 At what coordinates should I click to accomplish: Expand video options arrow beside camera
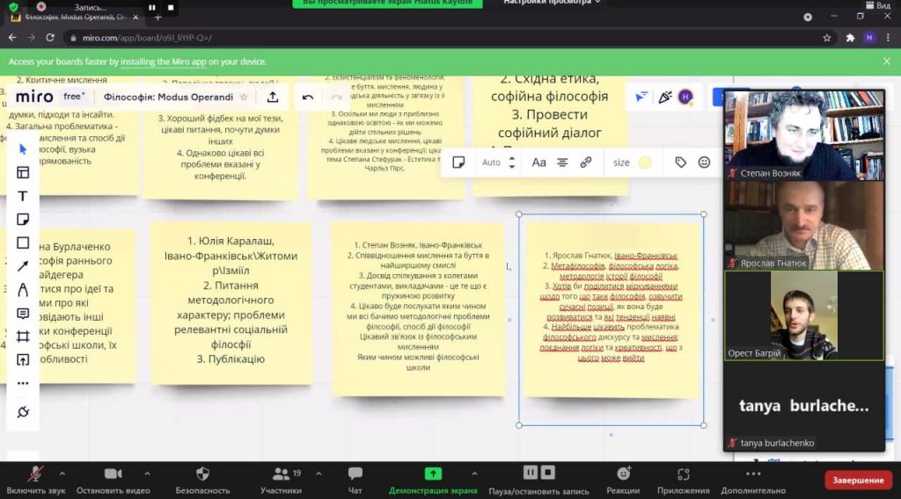click(147, 474)
